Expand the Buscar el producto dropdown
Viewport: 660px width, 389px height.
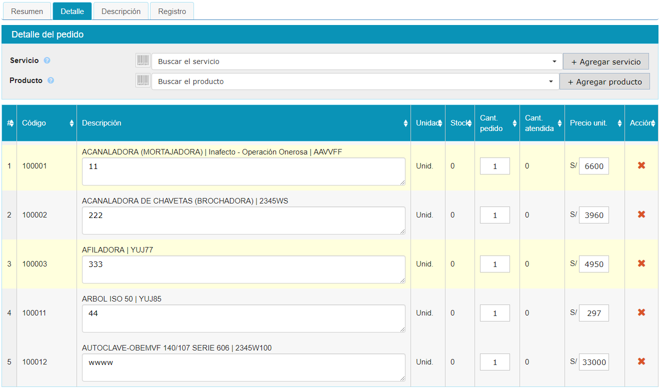[x=355, y=81]
